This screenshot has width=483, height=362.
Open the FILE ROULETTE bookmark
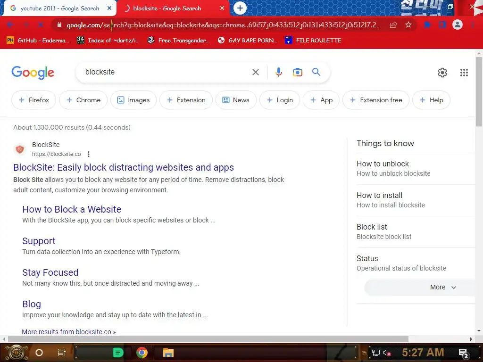(313, 41)
